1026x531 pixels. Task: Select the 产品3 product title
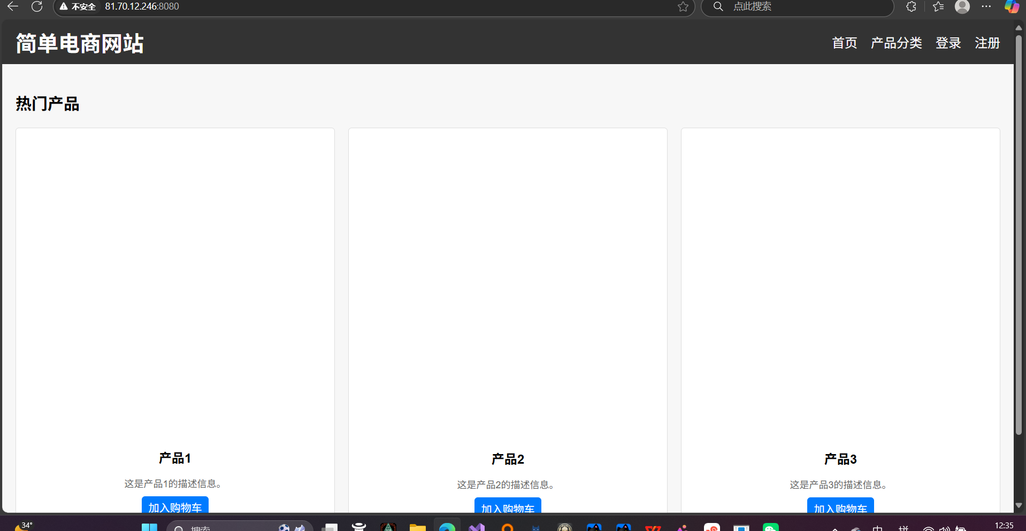click(840, 459)
